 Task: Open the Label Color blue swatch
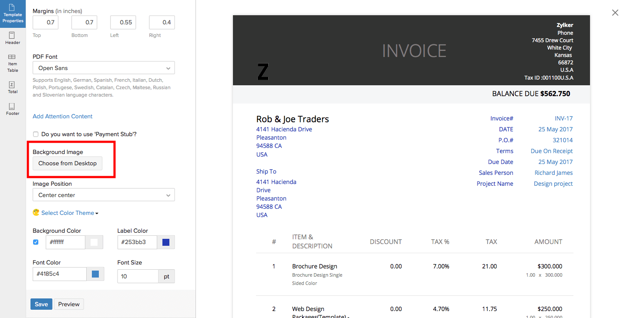point(166,242)
